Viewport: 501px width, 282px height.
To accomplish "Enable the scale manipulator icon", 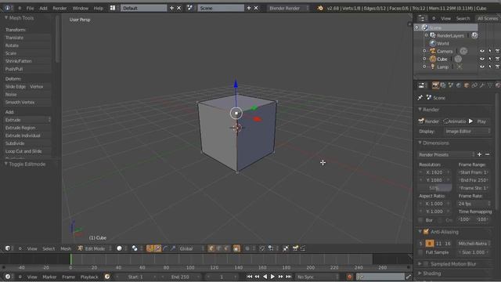I will point(173,248).
